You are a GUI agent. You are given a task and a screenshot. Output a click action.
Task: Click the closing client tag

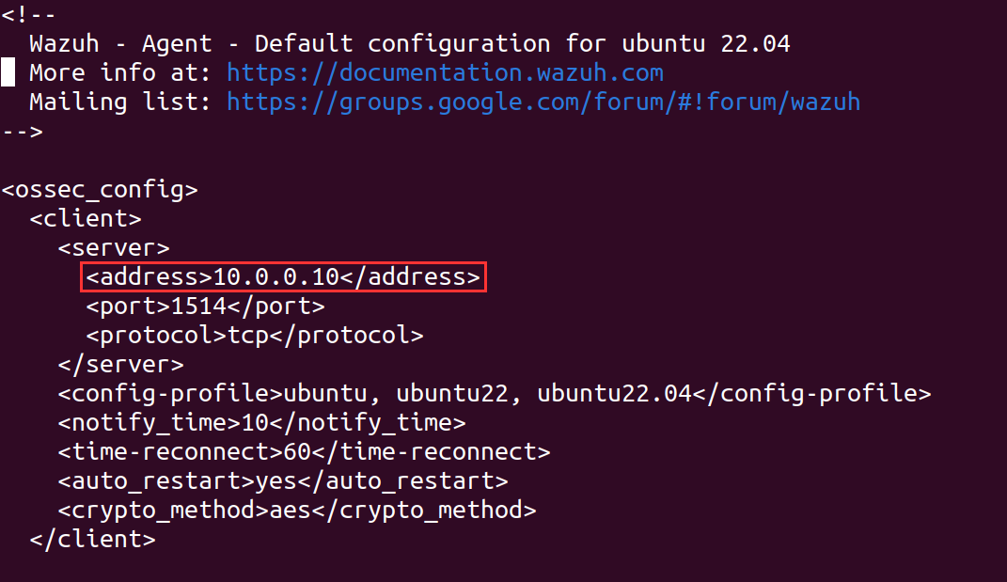(92, 540)
